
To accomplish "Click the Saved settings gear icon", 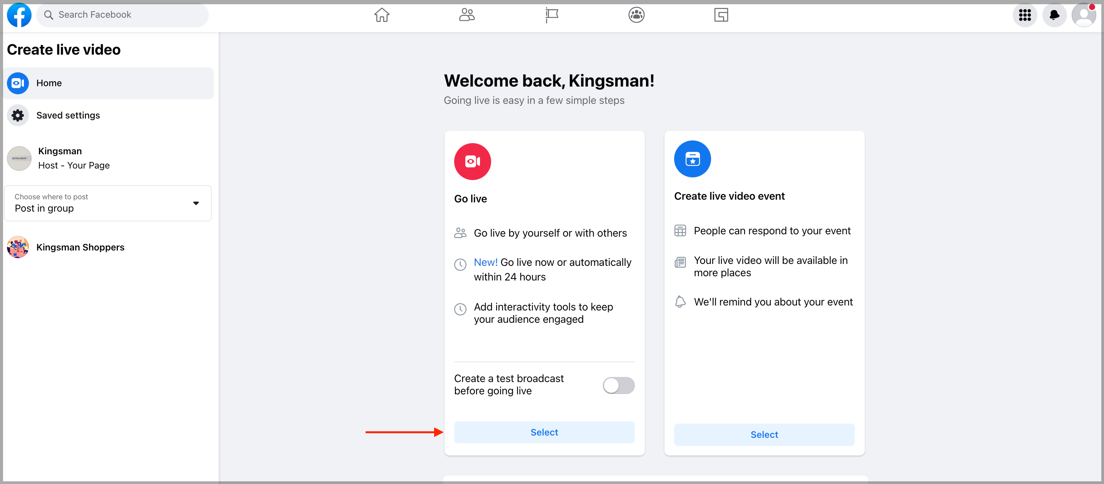I will pyautogui.click(x=18, y=115).
